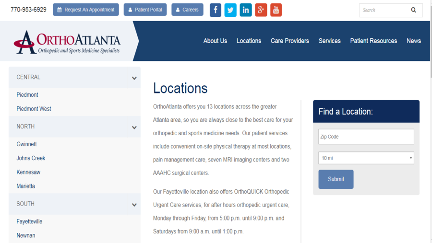Open the Fayetteville location link

(x=29, y=221)
